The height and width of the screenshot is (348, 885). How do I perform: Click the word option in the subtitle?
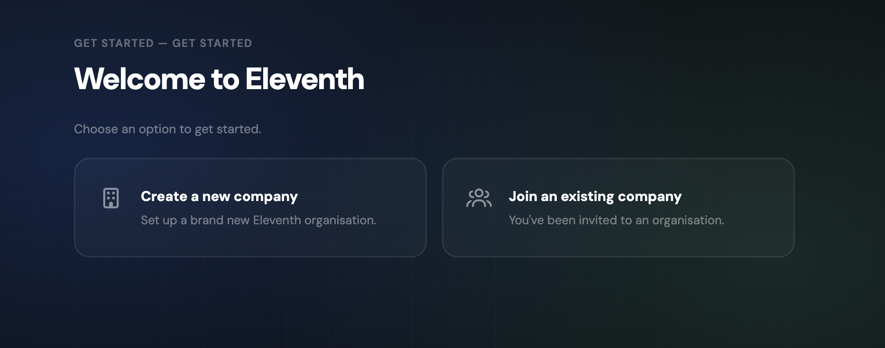(157, 130)
